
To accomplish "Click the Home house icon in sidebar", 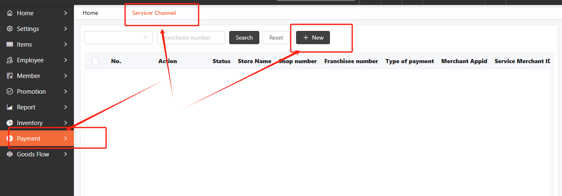I will coord(10,13).
